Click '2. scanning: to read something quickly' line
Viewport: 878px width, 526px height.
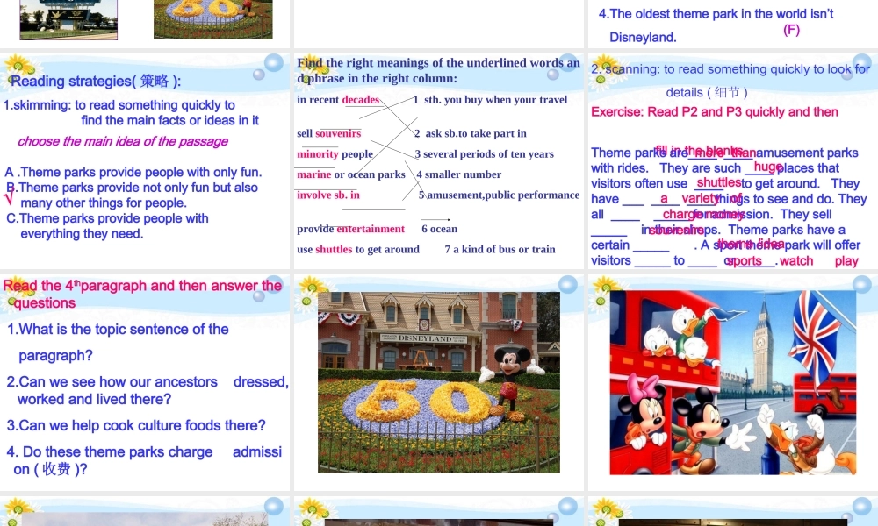pos(730,69)
